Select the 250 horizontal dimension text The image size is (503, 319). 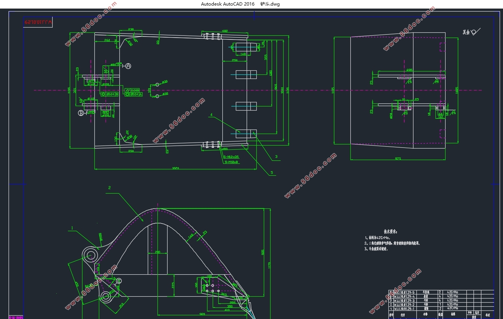pyautogui.click(x=235, y=60)
